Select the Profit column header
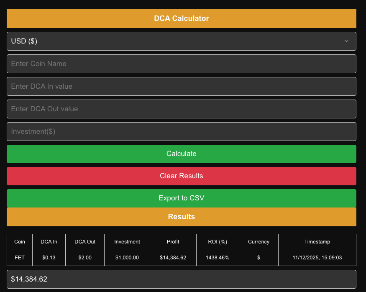Viewport: 366px width, 292px height. (173, 242)
